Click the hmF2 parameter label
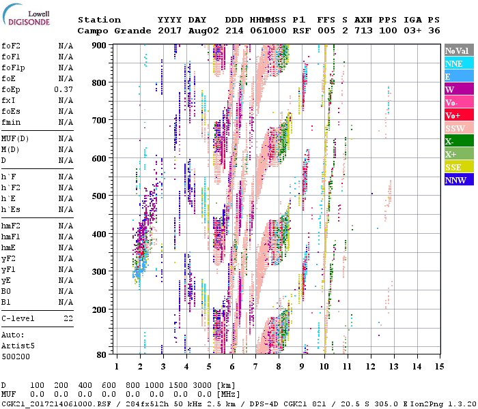 [11, 226]
